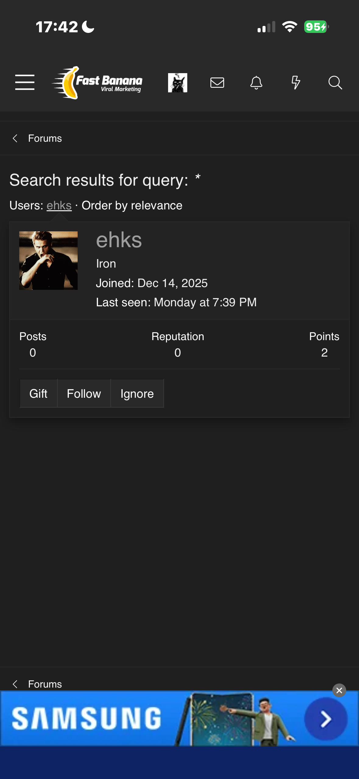
Task: Open the inbox envelope icon
Action: pos(217,83)
